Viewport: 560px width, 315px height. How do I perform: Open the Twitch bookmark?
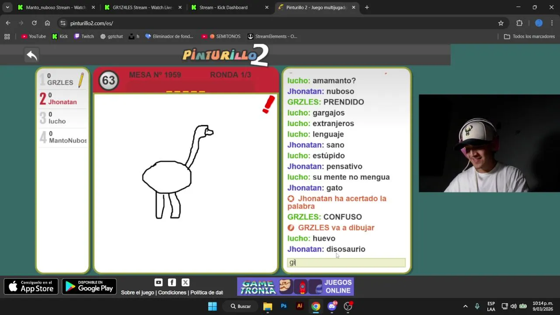[84, 36]
